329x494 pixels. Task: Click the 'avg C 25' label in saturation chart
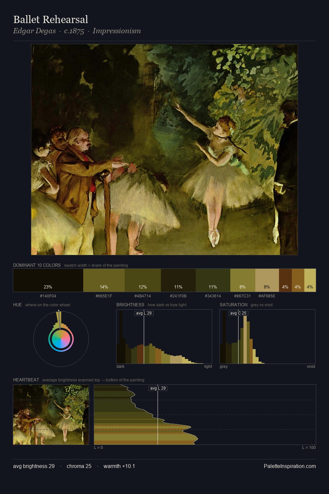tap(238, 313)
